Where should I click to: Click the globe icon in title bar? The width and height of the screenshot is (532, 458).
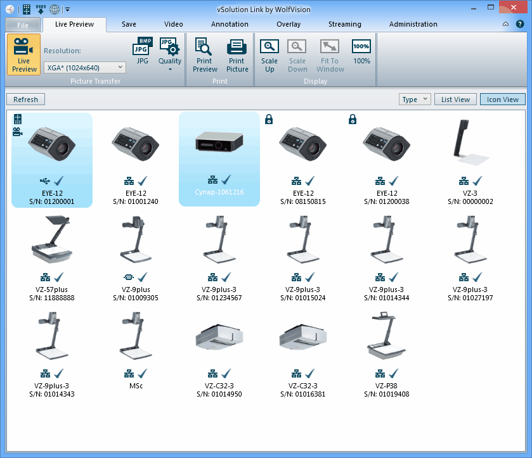pyautogui.click(x=55, y=10)
